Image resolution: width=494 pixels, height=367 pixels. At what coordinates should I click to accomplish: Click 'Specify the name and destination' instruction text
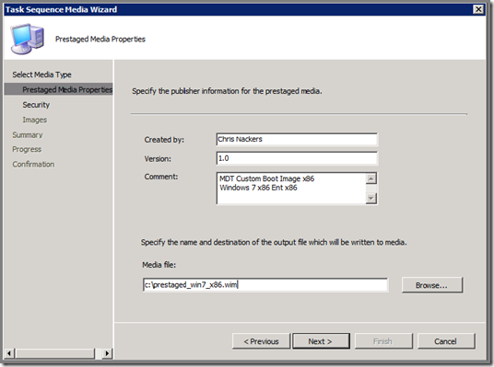pos(274,242)
